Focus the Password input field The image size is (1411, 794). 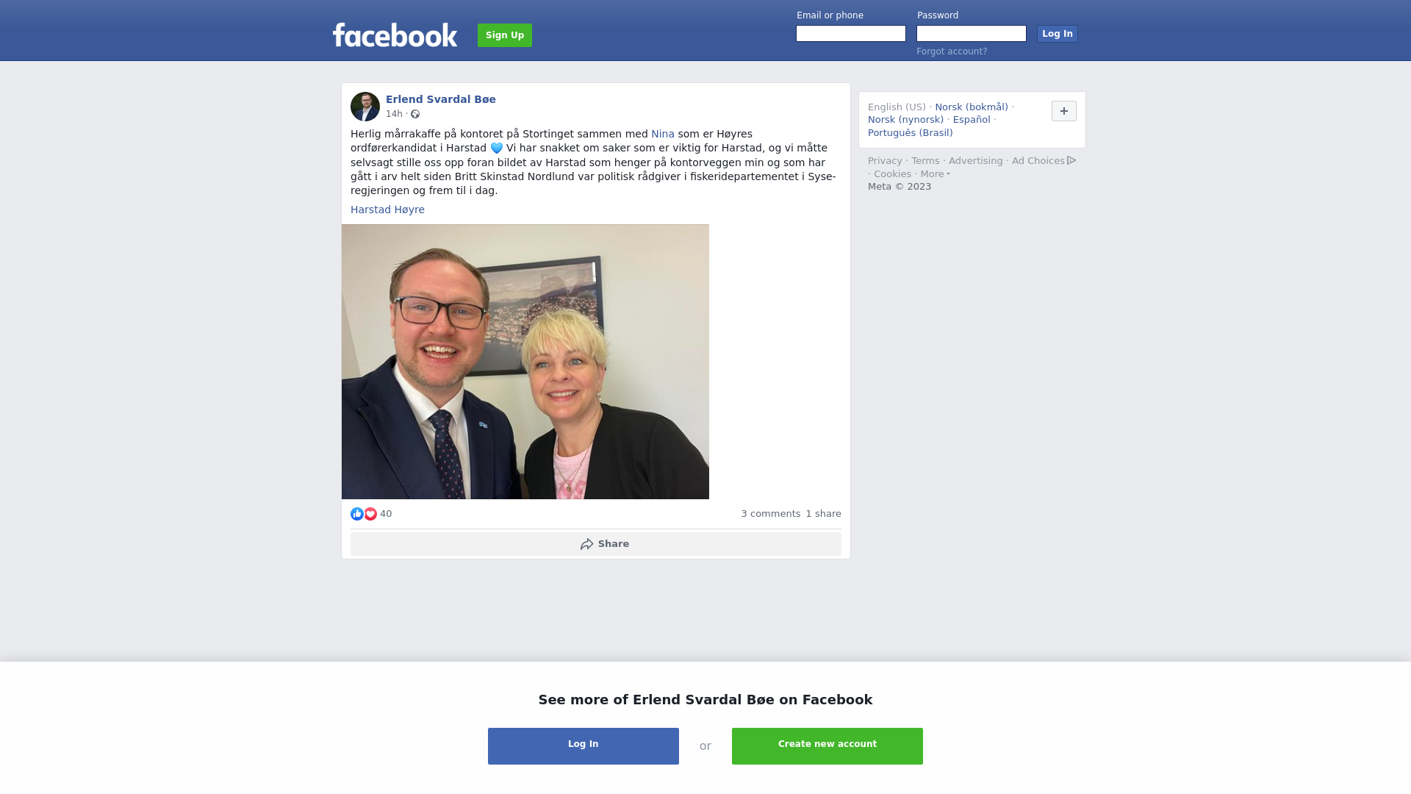pos(972,34)
